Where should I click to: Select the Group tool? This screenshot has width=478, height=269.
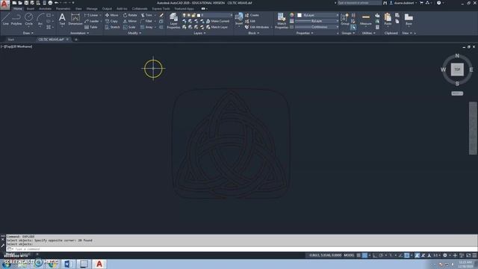click(345, 19)
